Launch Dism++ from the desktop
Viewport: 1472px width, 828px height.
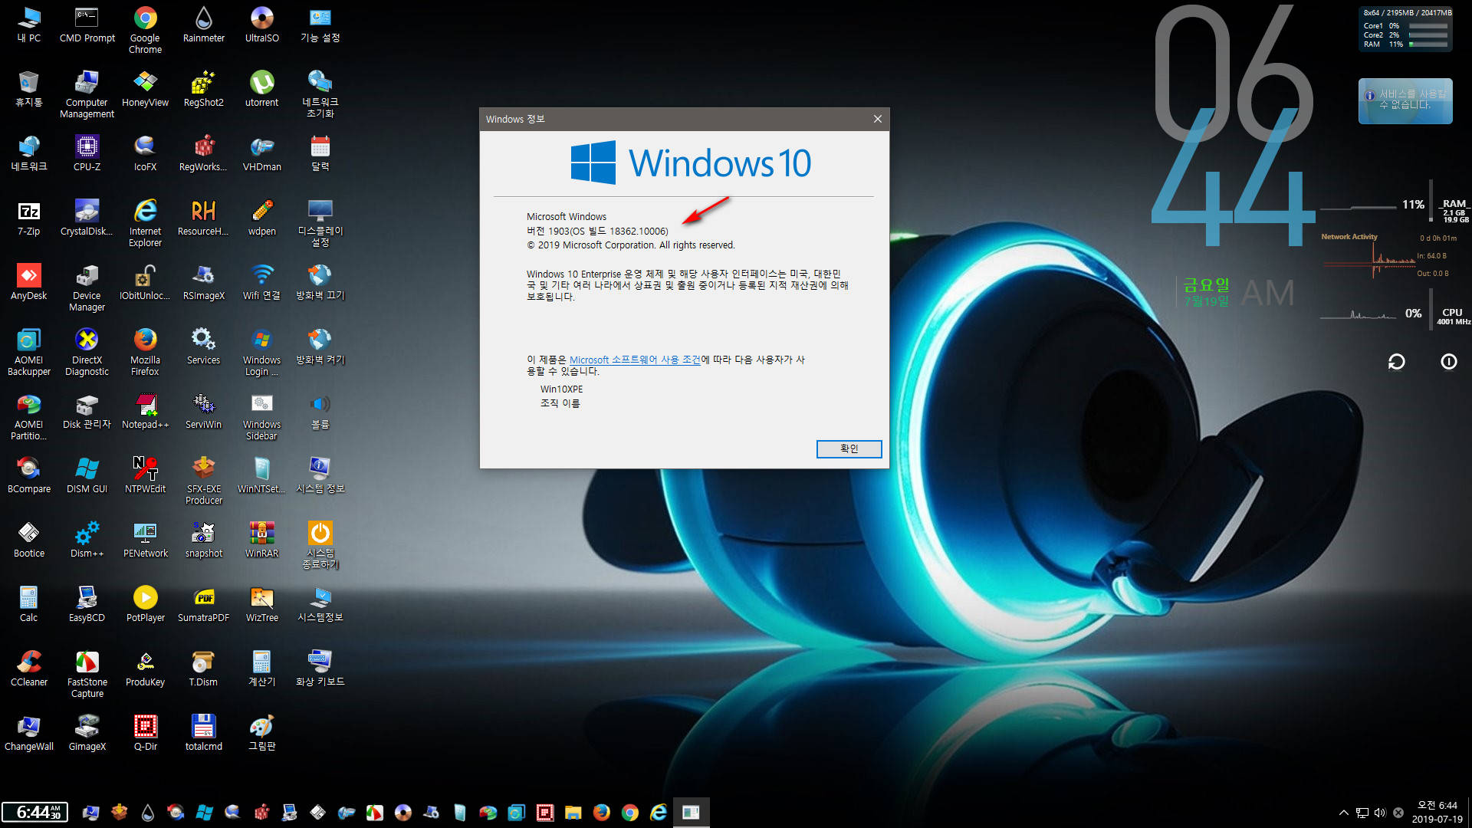[87, 540]
